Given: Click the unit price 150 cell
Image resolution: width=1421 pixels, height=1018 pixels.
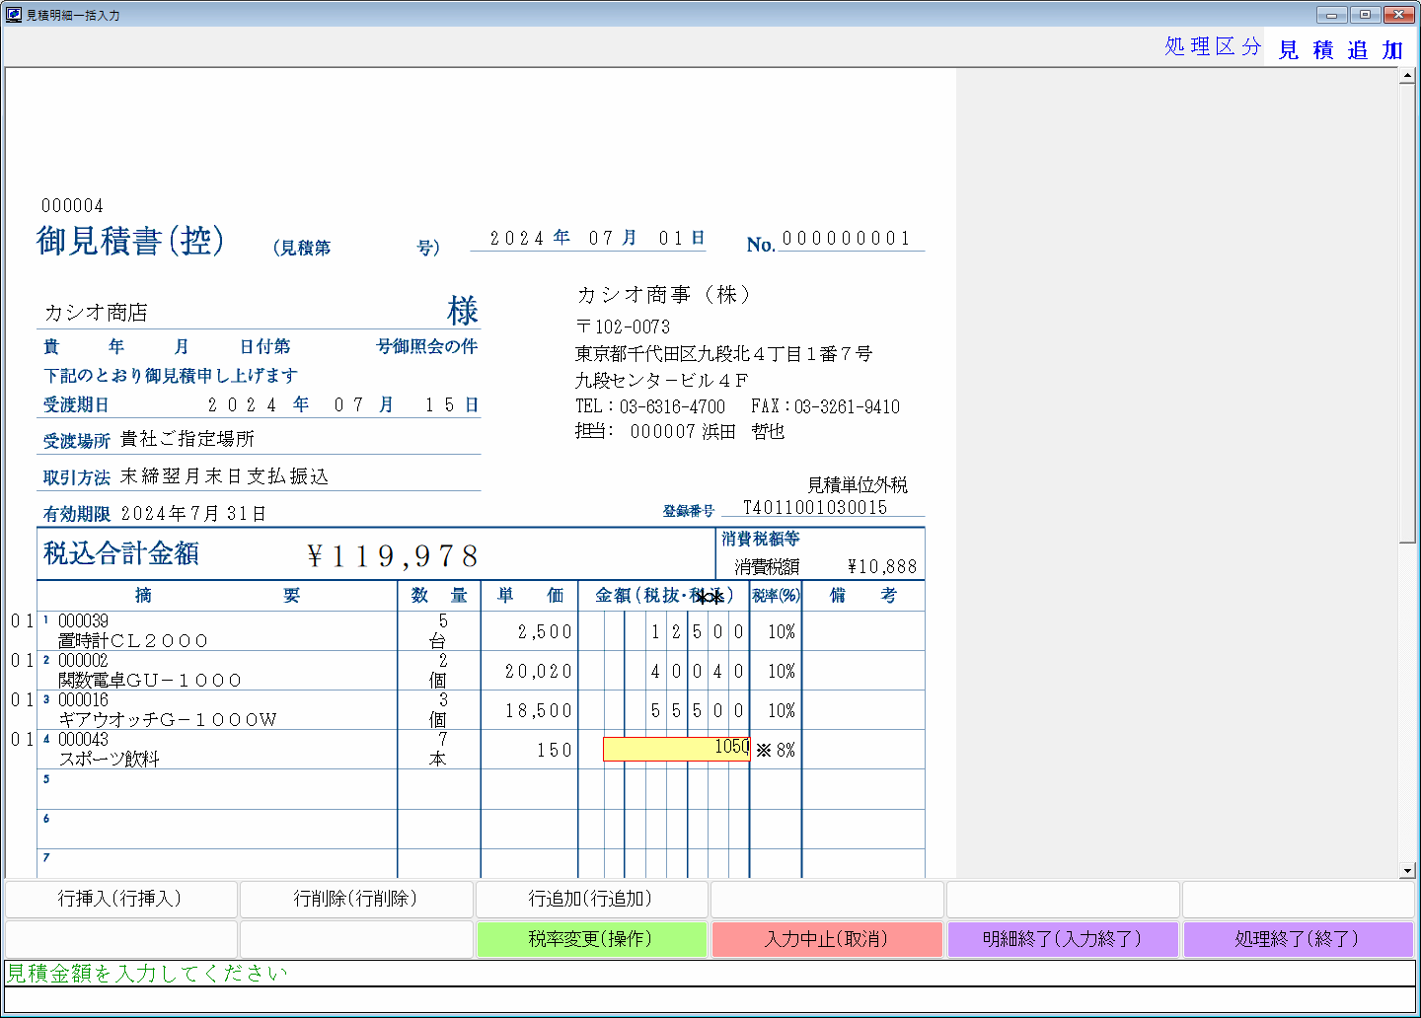Looking at the screenshot, I should point(530,751).
